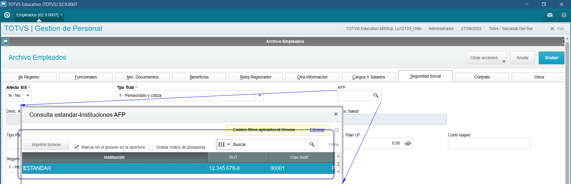Open the mail envelope icon

550,15
